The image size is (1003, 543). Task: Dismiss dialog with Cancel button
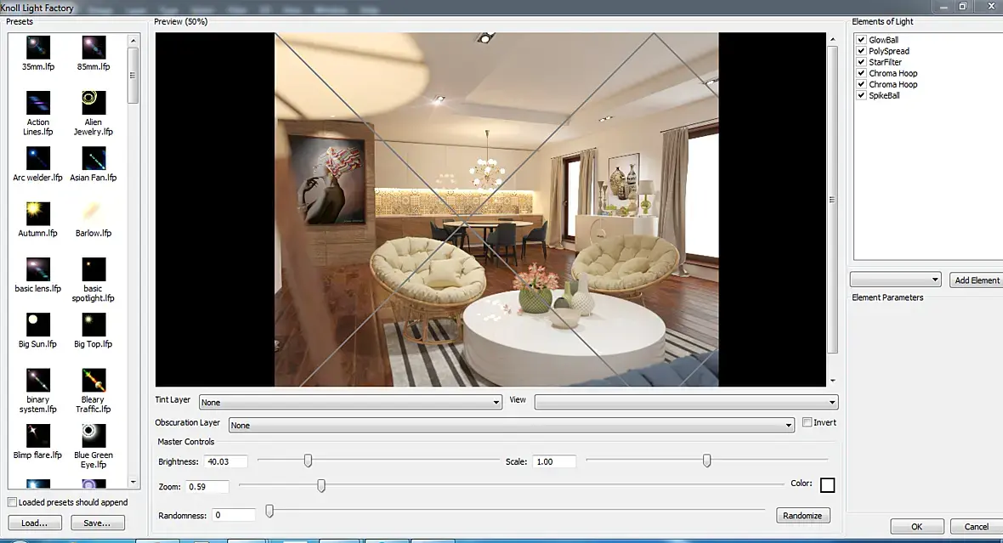(976, 526)
